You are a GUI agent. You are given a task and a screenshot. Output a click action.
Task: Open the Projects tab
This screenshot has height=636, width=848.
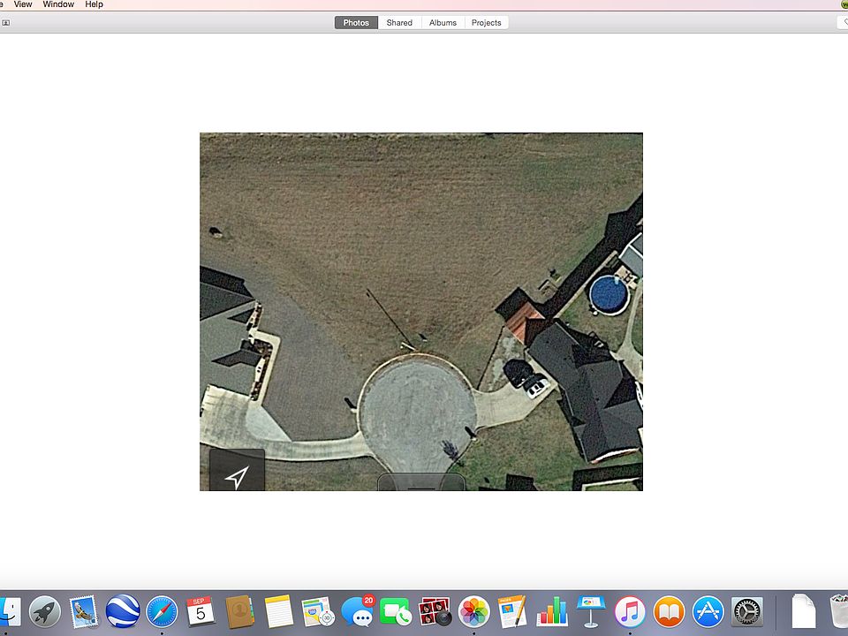486,23
